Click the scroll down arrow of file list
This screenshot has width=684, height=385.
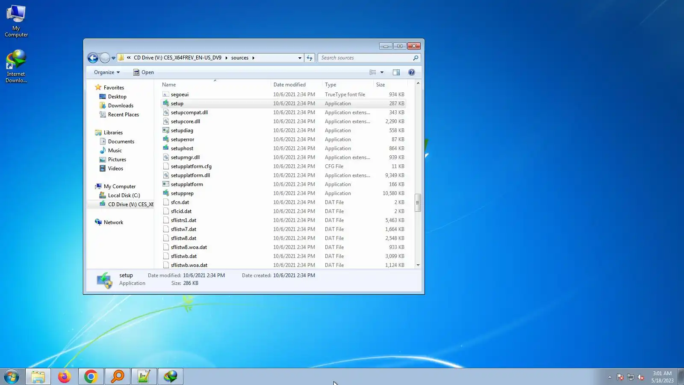coord(418,265)
